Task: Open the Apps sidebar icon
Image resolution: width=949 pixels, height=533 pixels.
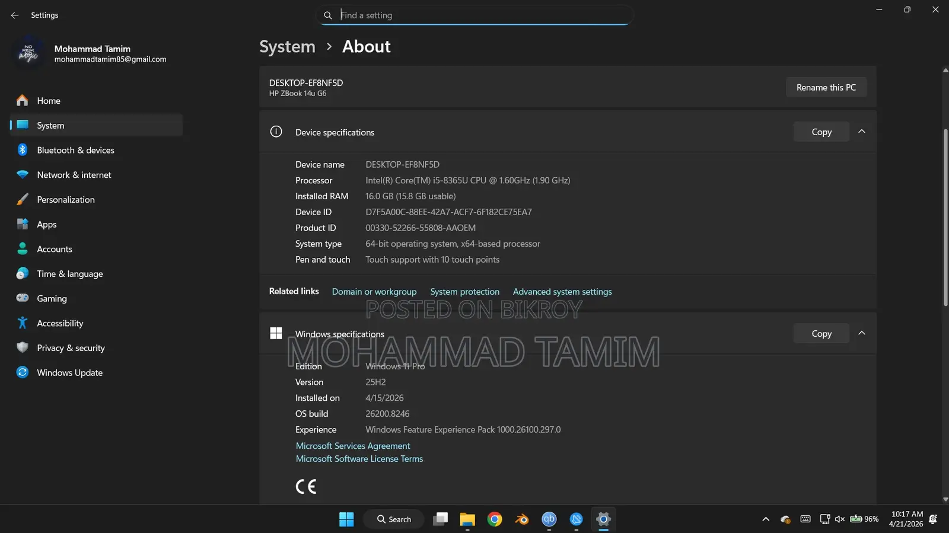Action: (23, 224)
